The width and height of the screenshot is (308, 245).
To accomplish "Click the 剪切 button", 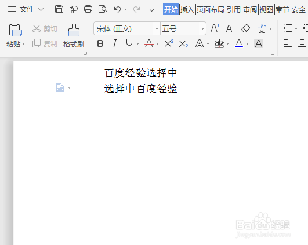I will (45, 28).
